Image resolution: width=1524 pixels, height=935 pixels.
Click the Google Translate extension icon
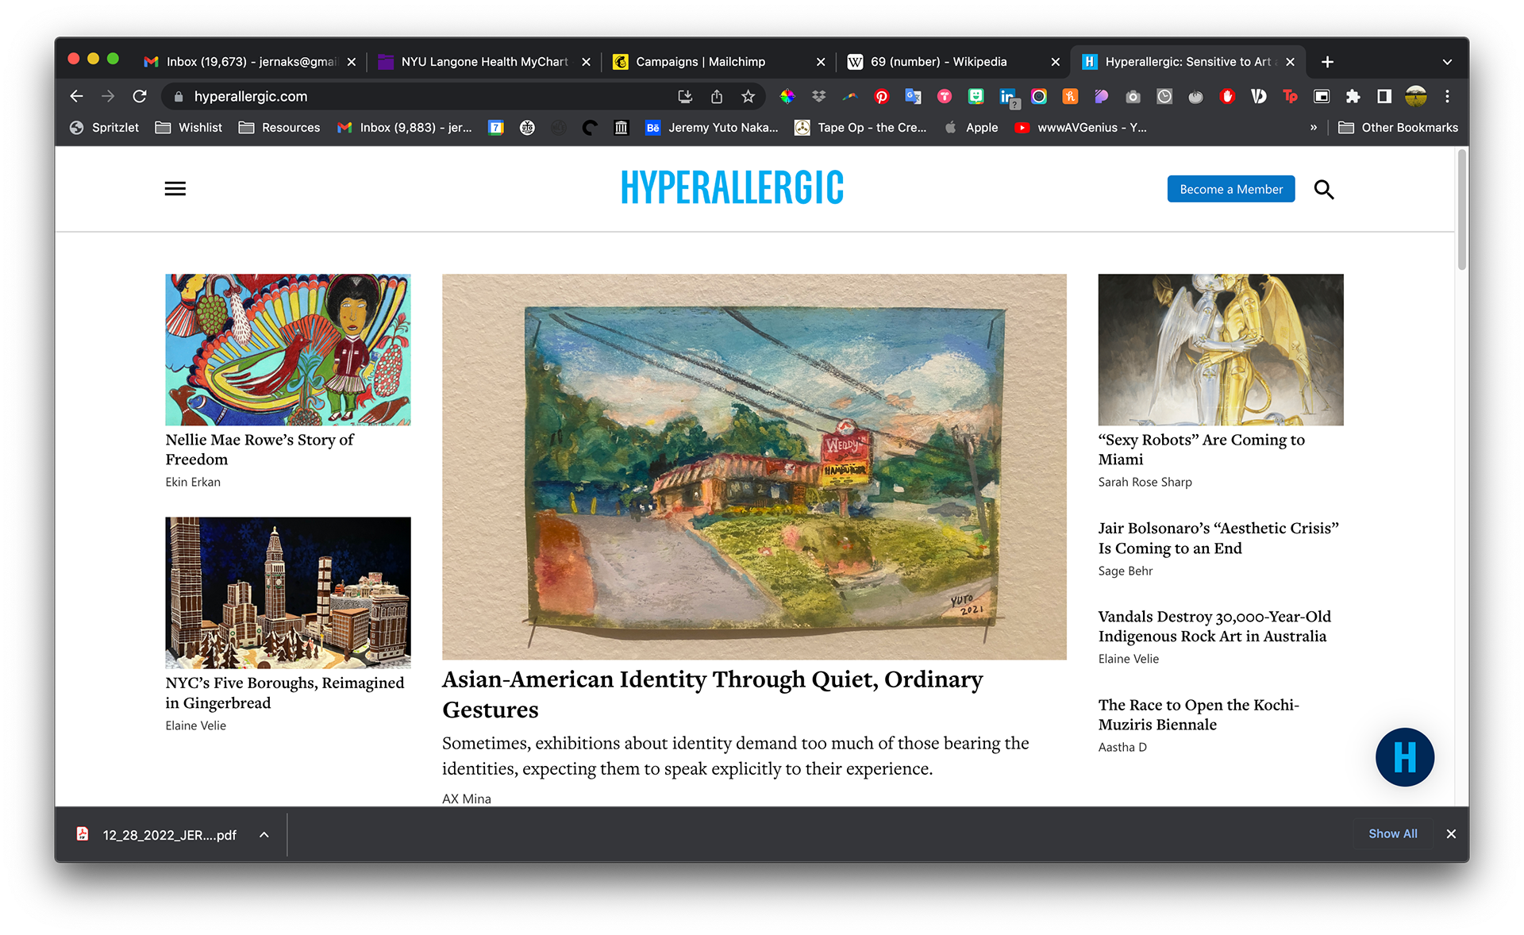[913, 97]
